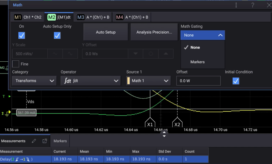Click the results panel resize handle
The width and height of the screenshot is (272, 164).
click(x=164, y=134)
